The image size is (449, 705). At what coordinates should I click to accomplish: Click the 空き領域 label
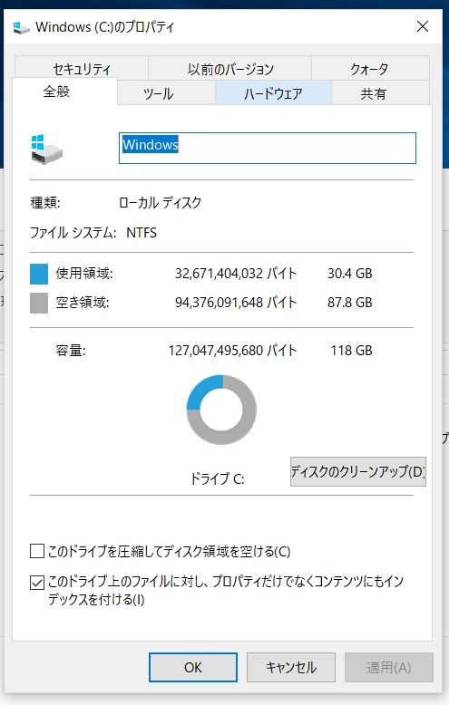(83, 302)
